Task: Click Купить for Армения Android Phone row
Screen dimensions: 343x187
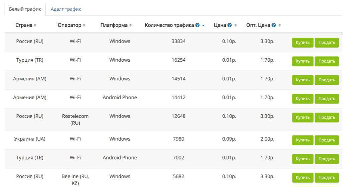Action: coord(303,99)
